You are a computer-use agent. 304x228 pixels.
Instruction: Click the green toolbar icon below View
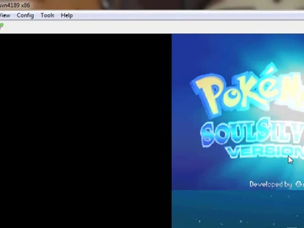tap(2, 26)
